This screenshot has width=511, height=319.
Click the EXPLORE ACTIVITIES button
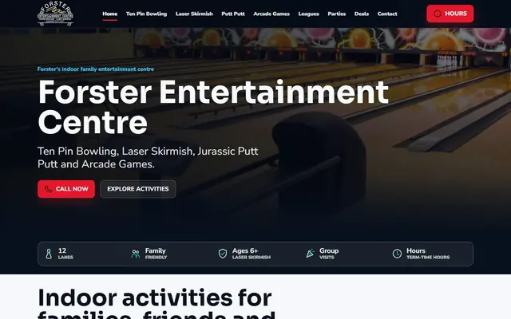click(x=138, y=189)
